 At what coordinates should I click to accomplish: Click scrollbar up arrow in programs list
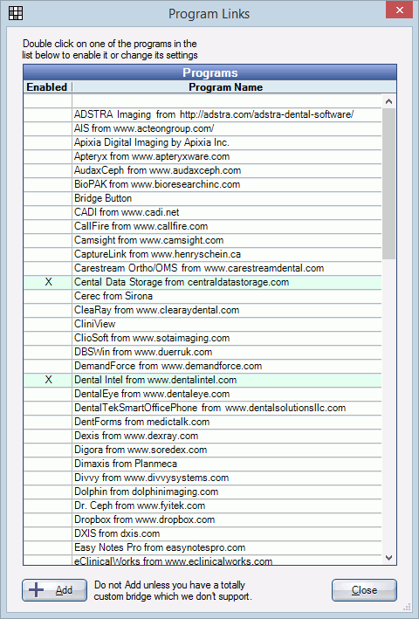(x=389, y=102)
